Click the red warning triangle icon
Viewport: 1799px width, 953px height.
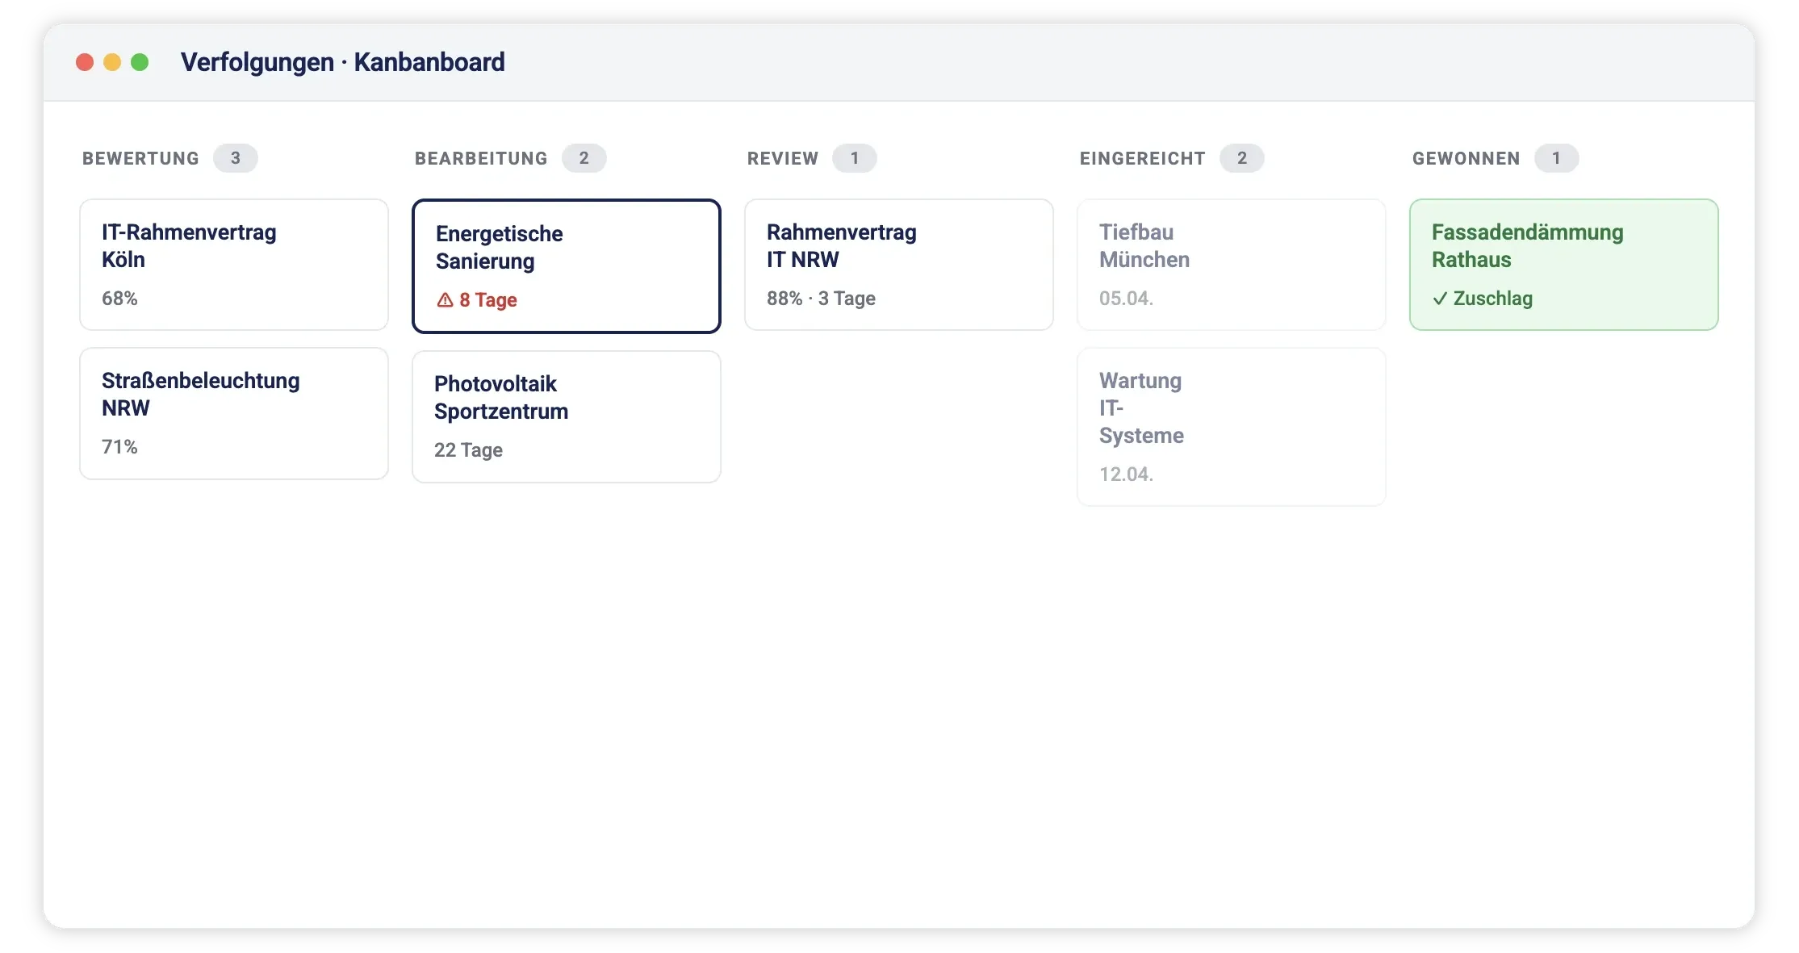tap(445, 300)
